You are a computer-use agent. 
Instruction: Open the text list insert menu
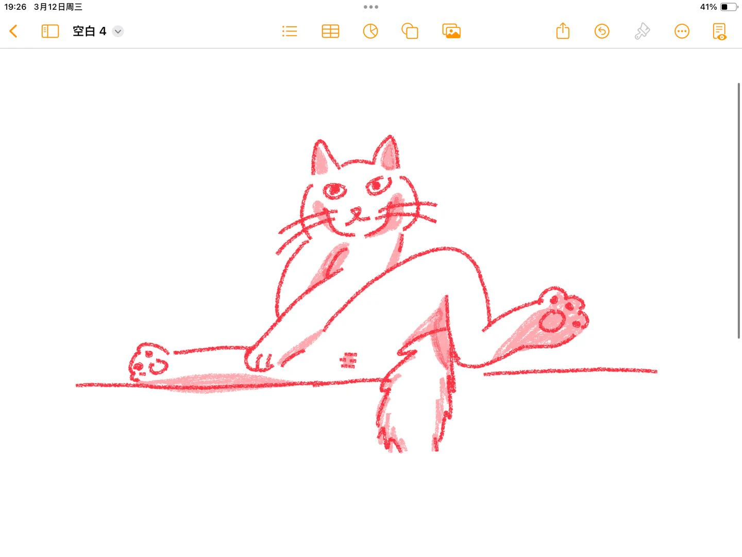point(290,31)
